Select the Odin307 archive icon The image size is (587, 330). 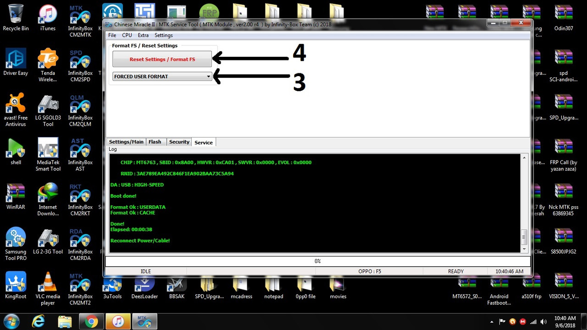(564, 18)
